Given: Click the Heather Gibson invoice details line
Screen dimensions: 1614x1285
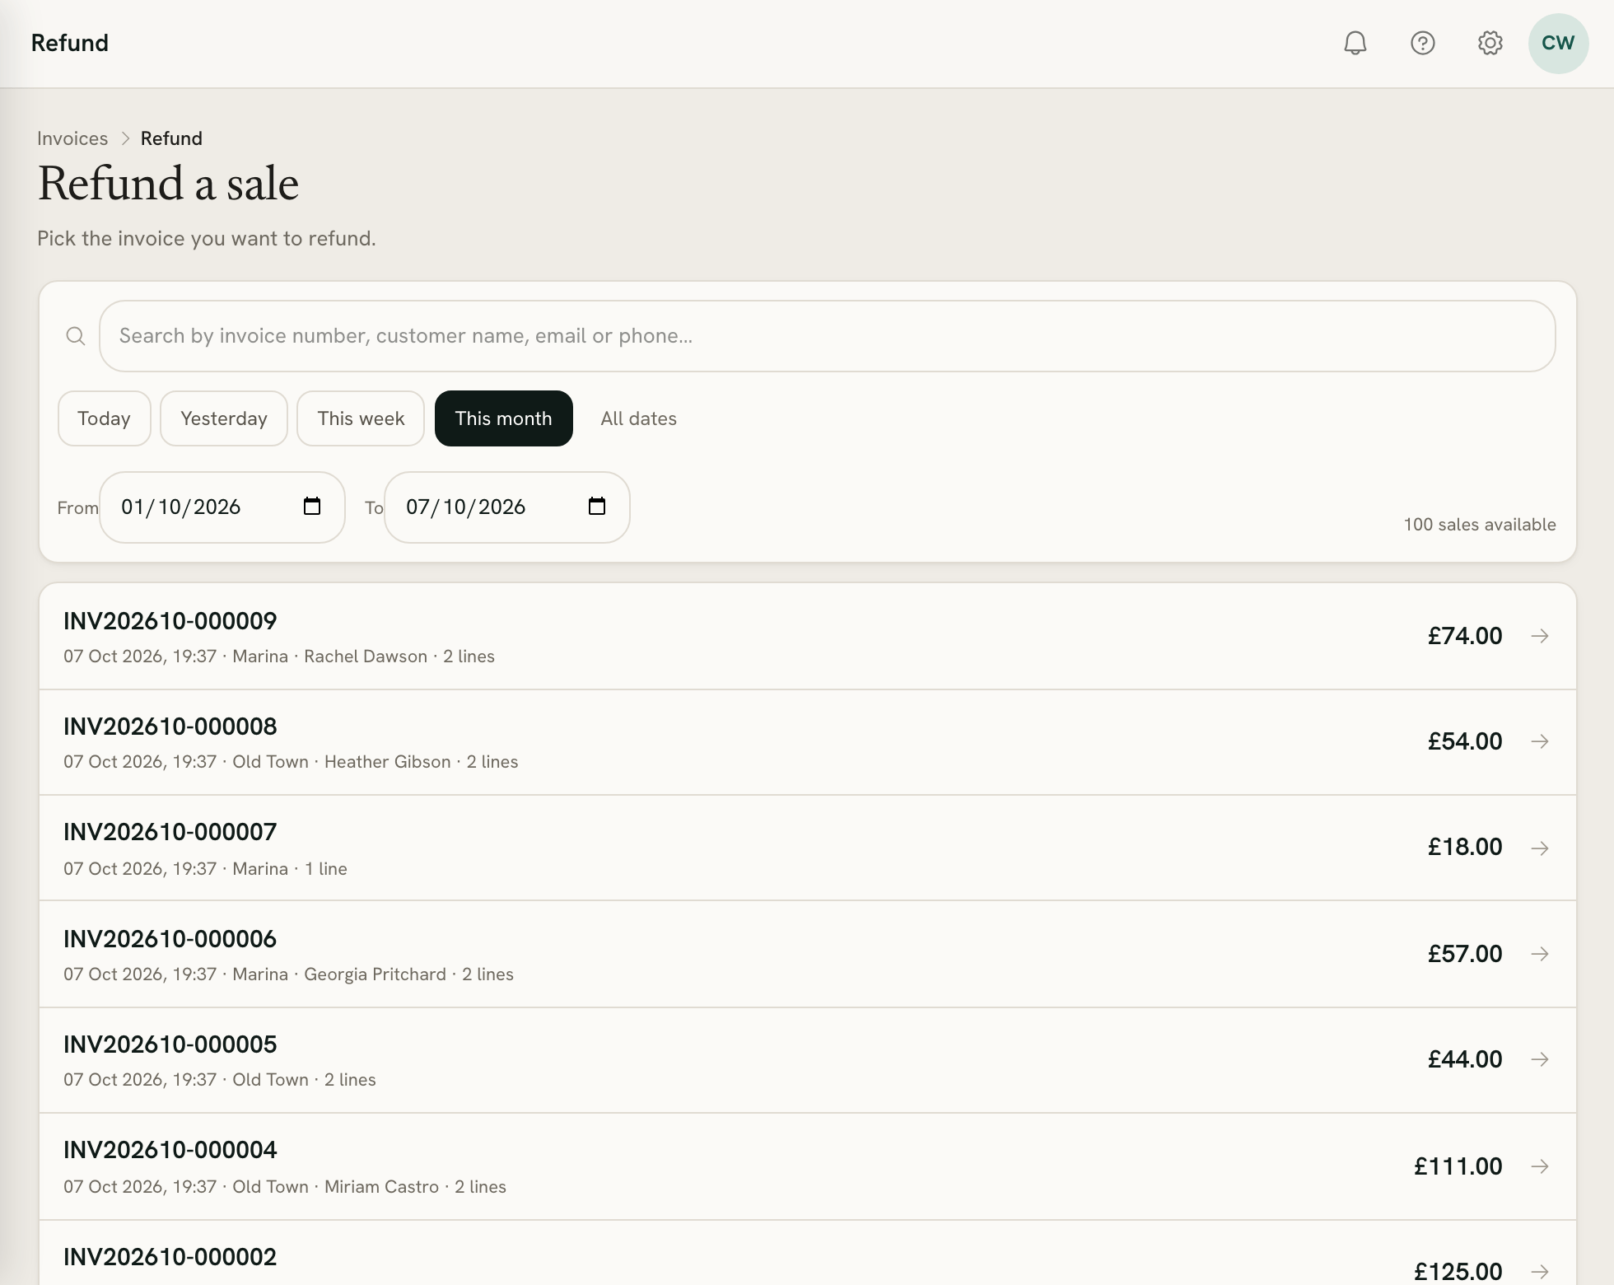Looking at the screenshot, I should 291,762.
